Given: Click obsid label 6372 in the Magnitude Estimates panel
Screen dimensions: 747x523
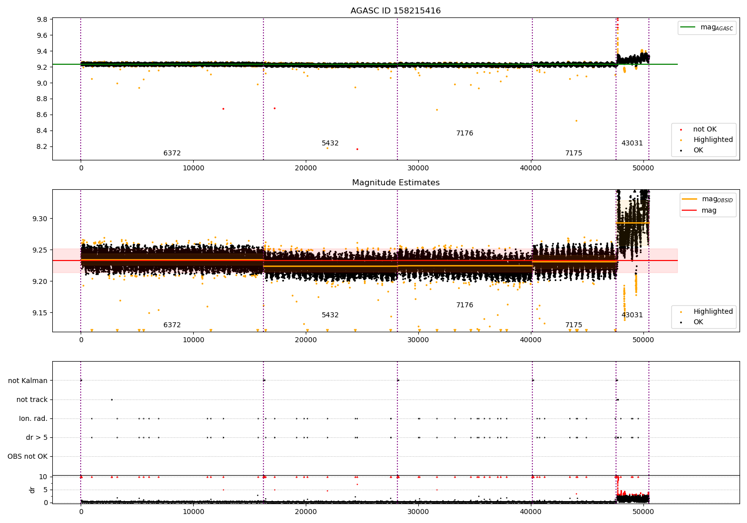Looking at the screenshot, I should 172,325.
